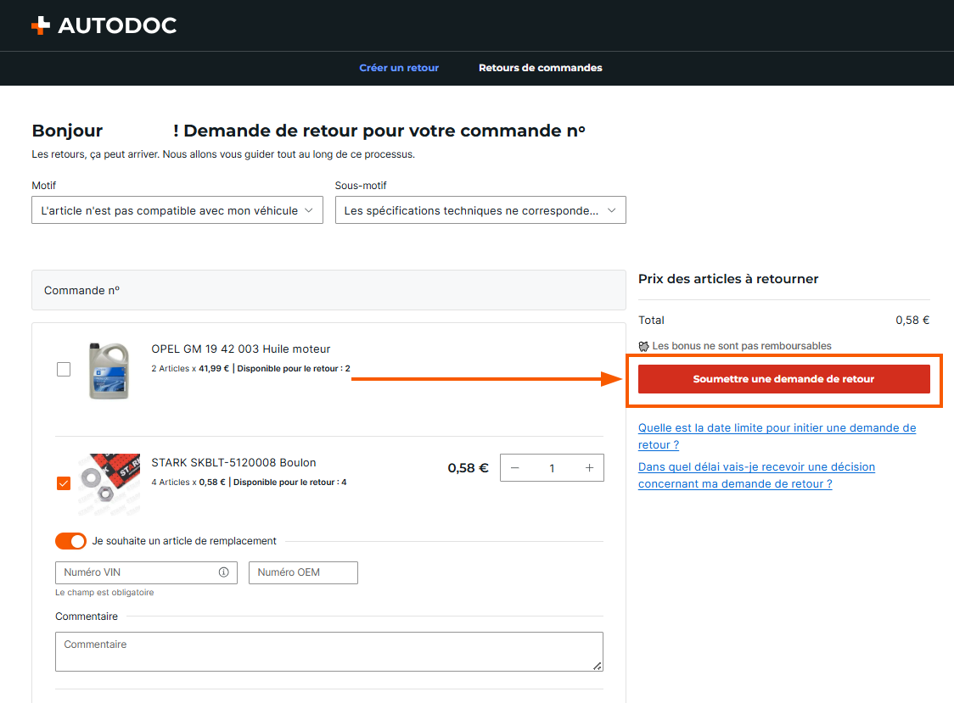Screen dimensions: 954x703
Task: Decrease Boulon quantity with minus button
Action: (514, 467)
